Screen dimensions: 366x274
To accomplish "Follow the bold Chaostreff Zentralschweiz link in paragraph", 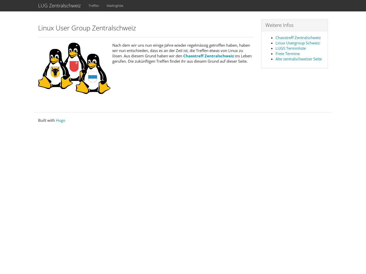I will tap(208, 56).
